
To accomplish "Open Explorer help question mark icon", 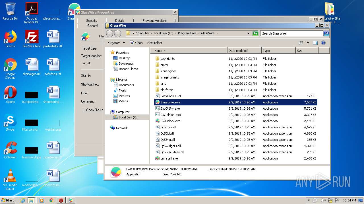I will (323, 43).
